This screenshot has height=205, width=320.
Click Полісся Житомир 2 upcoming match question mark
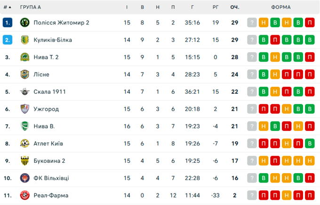(252, 23)
